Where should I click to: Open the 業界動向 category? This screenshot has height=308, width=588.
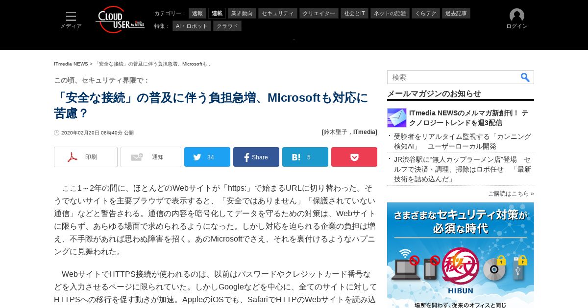coord(242,13)
